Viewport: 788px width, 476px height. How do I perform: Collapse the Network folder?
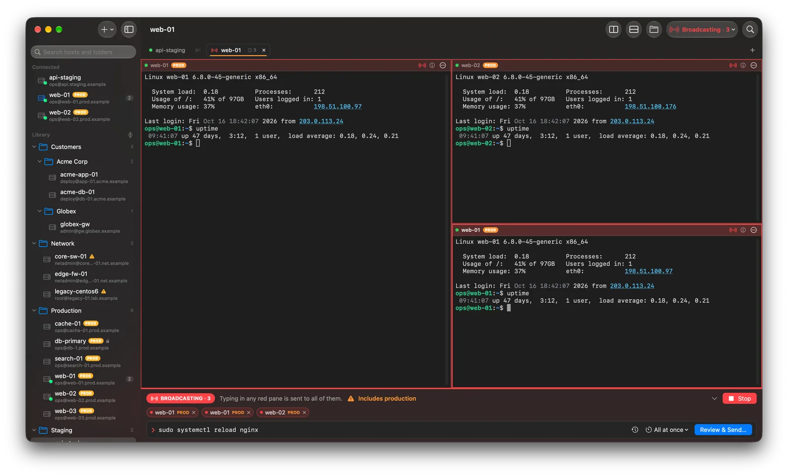34,243
